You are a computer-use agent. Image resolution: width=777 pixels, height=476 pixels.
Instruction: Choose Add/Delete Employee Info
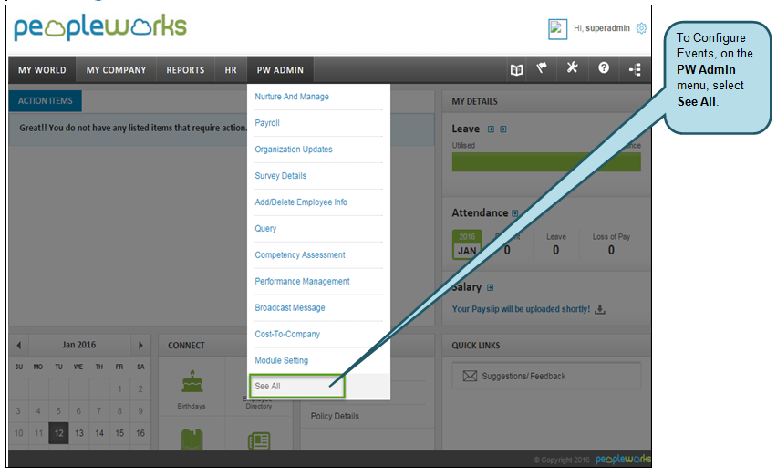301,202
